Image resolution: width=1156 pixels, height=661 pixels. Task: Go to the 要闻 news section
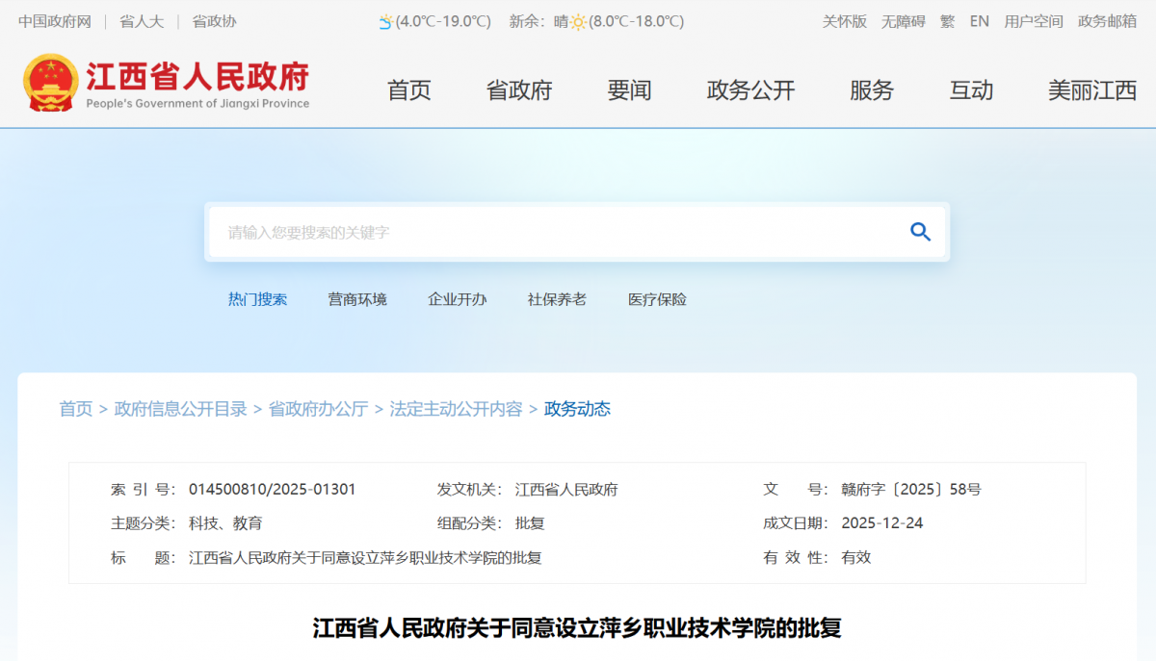(x=630, y=90)
